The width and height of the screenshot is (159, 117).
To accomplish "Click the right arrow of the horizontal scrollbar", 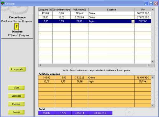I will pyautogui.click(x=149, y=65).
